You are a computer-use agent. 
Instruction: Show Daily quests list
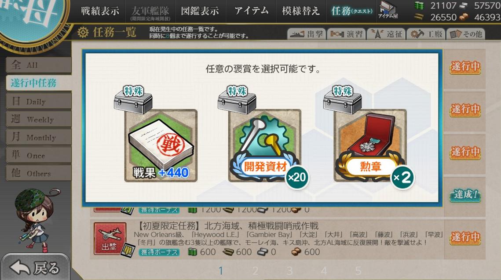[x=39, y=101]
